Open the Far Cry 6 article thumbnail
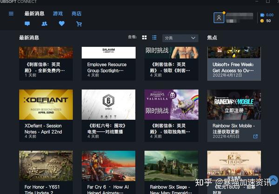This screenshot has width=279, height=194. click(108, 166)
